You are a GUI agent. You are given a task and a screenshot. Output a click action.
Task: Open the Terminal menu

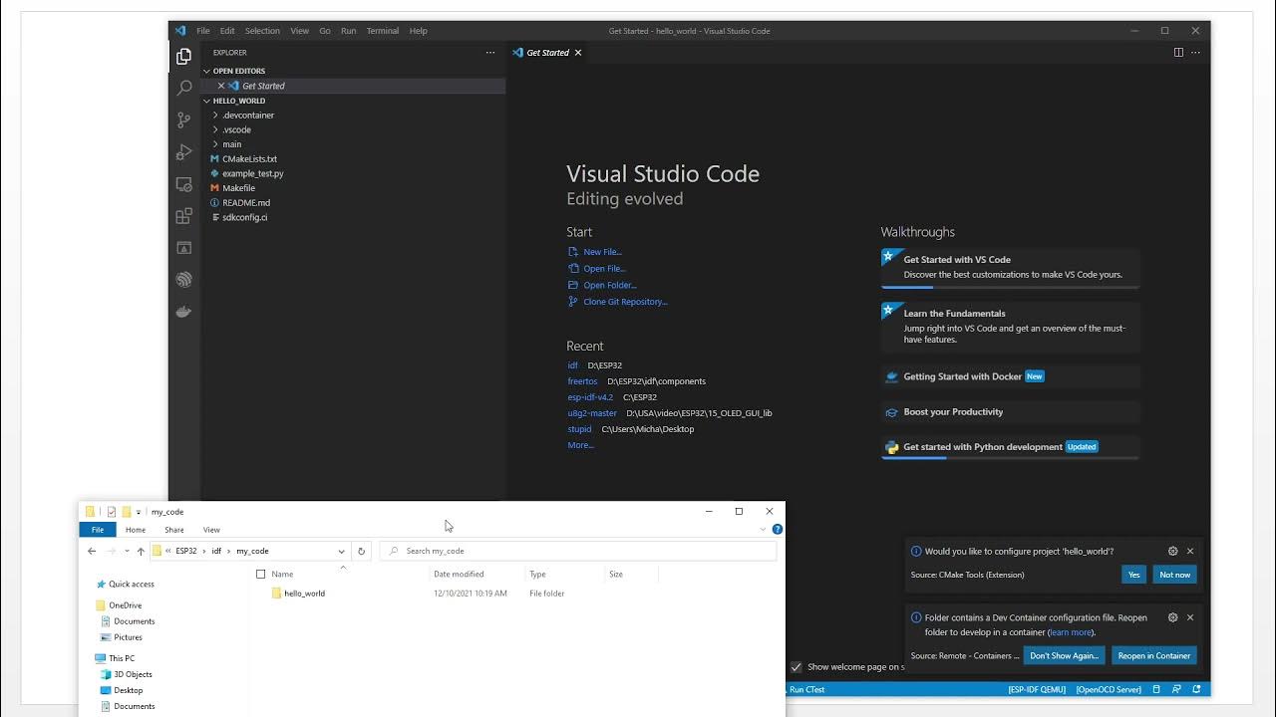tap(382, 31)
